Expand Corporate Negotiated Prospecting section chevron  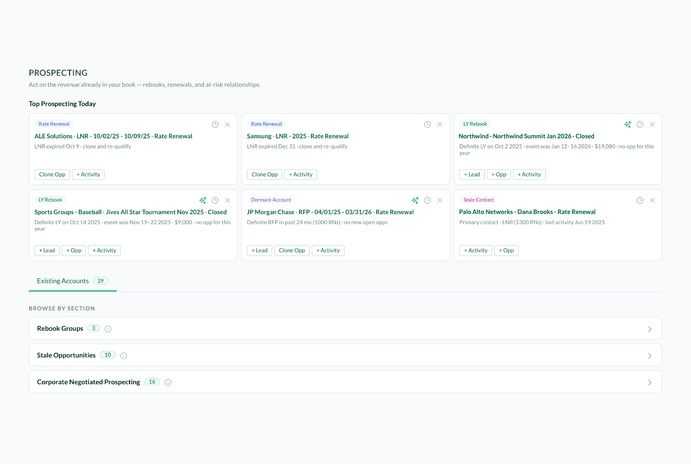(x=650, y=382)
